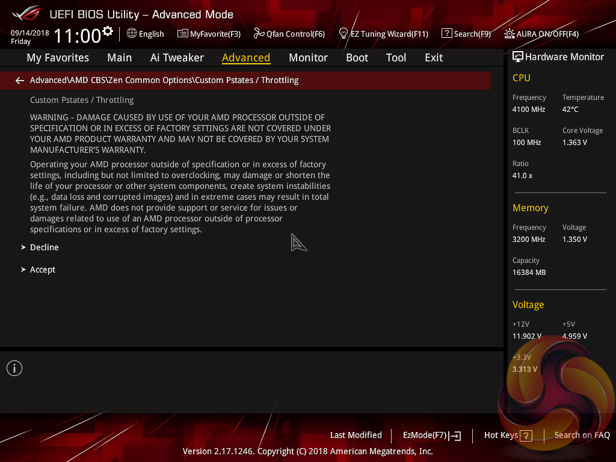
Task: Click Last Modified
Action: (356, 436)
